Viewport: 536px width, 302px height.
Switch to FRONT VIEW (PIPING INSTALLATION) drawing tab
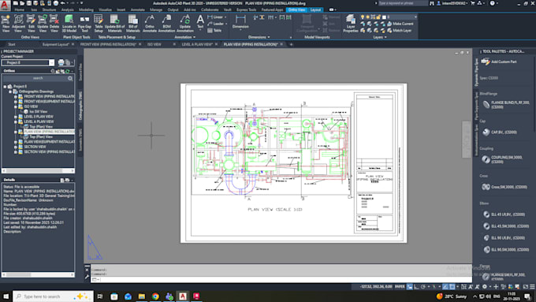coord(108,44)
